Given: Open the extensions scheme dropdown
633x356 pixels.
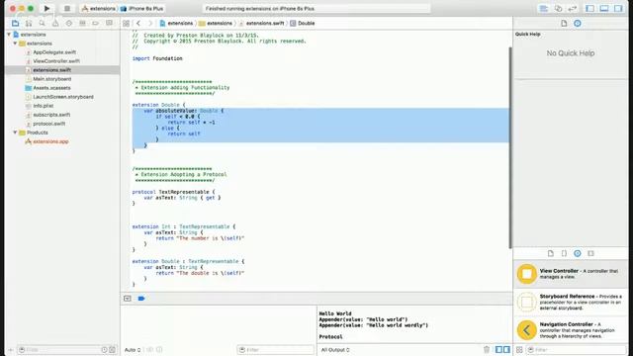Looking at the screenshot, I should (99, 9).
